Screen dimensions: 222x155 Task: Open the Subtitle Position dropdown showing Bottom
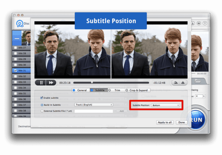166,105
